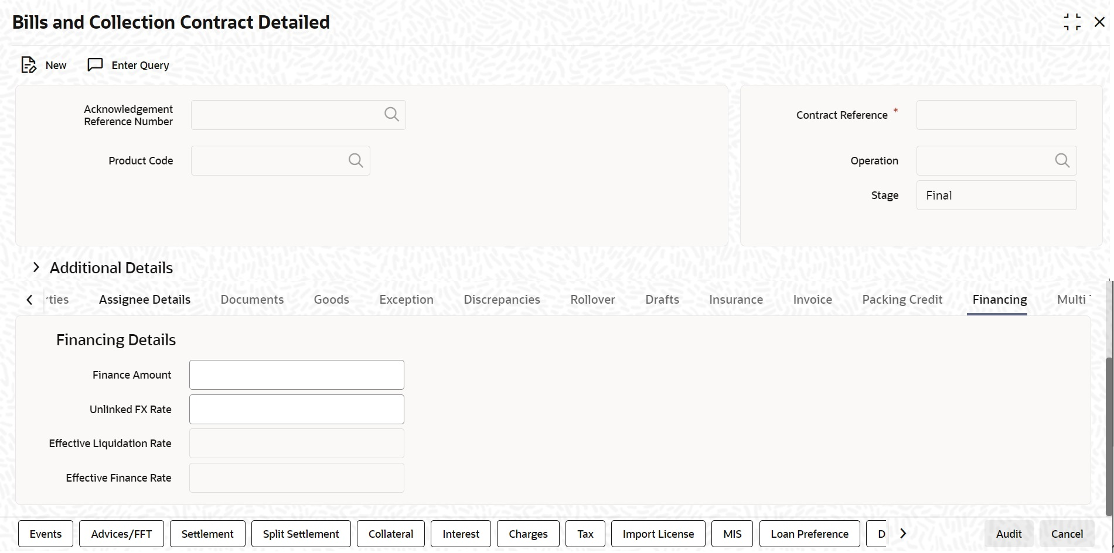Click the Events button
This screenshot has width=1114, height=553.
click(46, 534)
